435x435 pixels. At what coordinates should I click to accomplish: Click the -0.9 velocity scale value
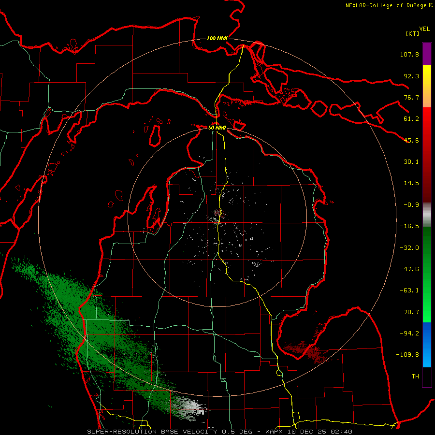point(411,205)
